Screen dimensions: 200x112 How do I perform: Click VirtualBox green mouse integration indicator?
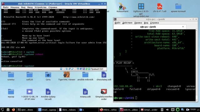click(86, 69)
